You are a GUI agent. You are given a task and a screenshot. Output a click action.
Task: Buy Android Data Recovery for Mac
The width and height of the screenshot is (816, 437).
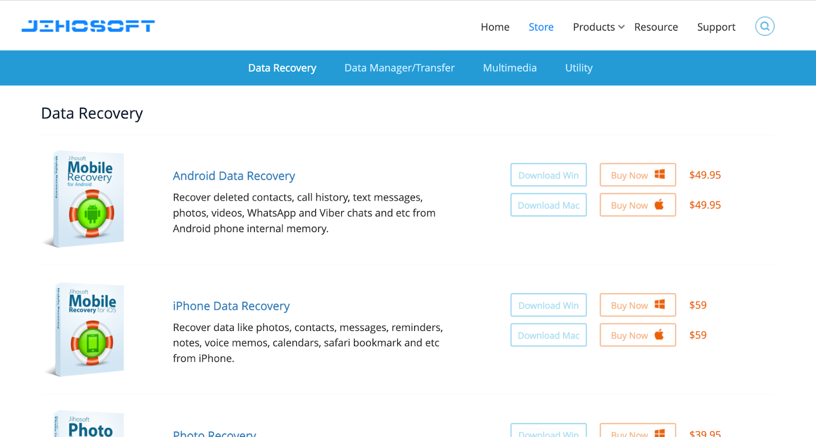[638, 205]
